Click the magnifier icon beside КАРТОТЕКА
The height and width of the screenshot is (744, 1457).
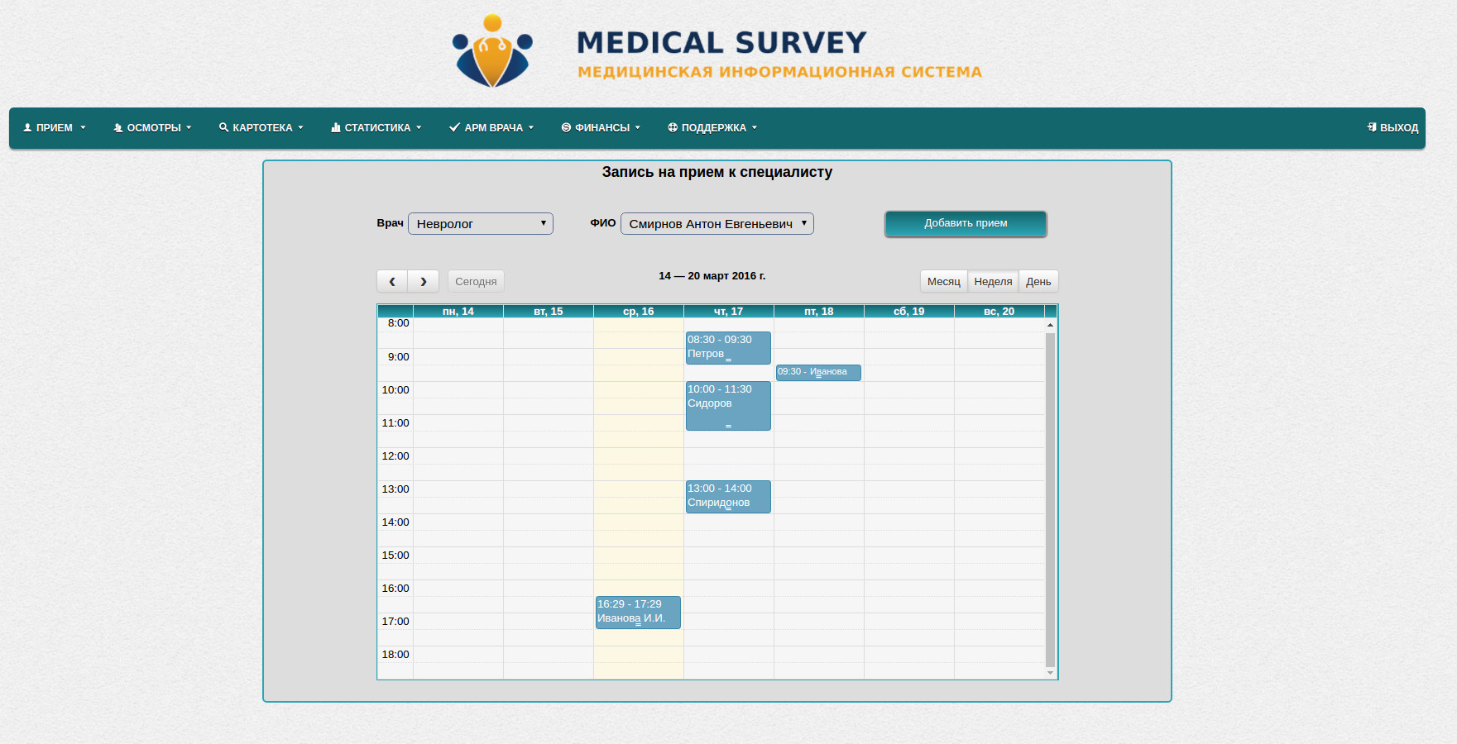click(223, 127)
